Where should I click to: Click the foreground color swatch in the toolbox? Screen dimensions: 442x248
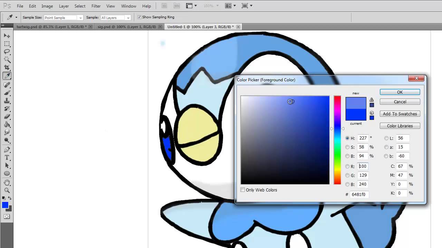[x=5, y=205]
